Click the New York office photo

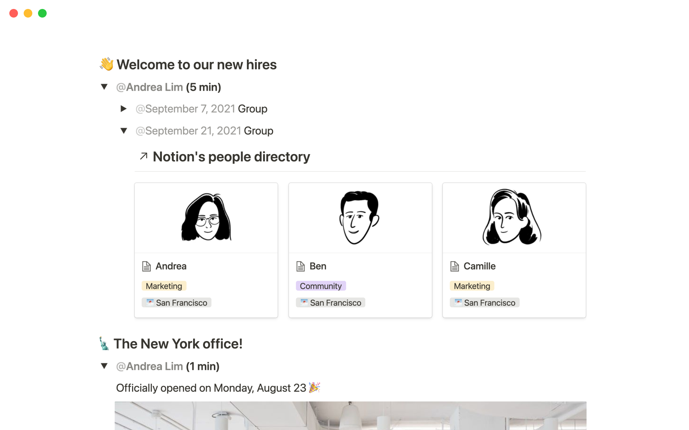(350, 416)
